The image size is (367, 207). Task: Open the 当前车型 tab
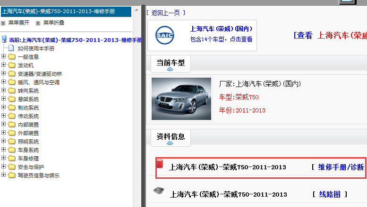171,64
